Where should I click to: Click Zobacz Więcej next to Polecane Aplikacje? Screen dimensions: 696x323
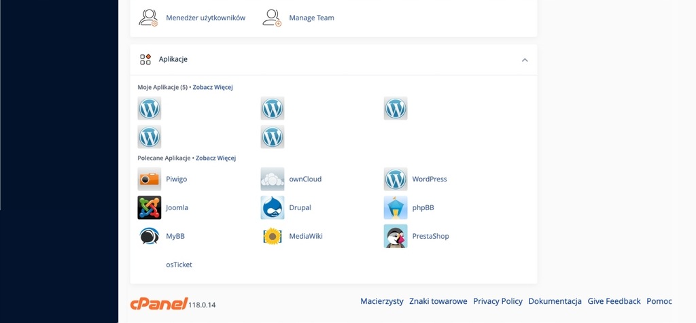tap(215, 158)
